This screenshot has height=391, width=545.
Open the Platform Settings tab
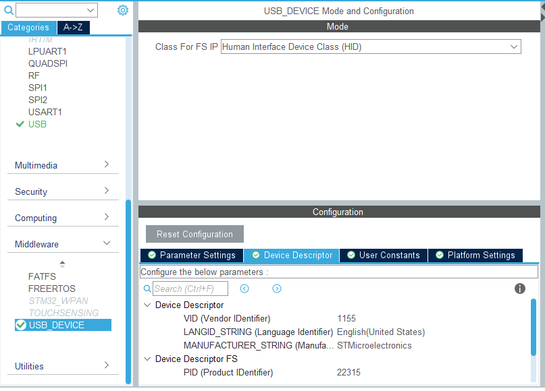pyautogui.click(x=475, y=255)
